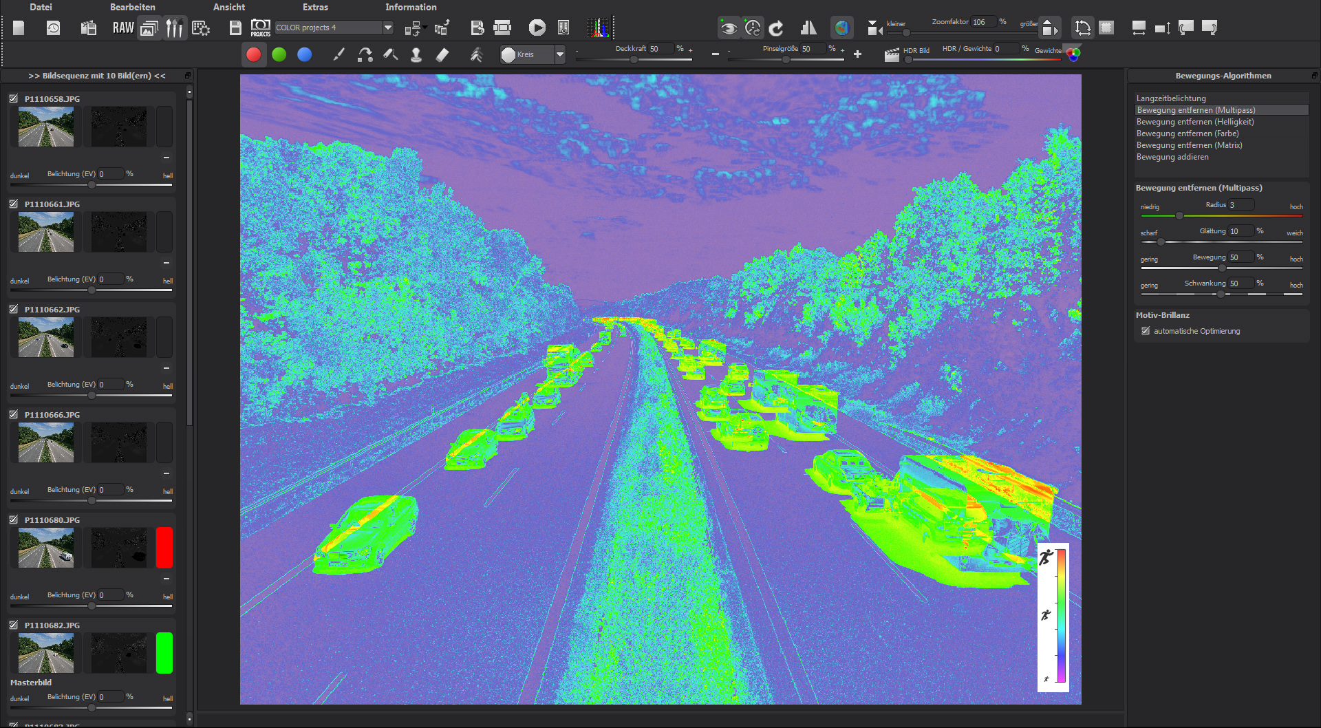Select Bewegung entfernen (Matrix) algorithm

click(1221, 145)
